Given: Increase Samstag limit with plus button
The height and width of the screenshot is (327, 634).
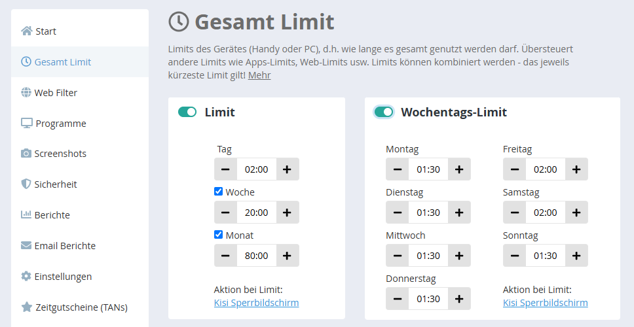Looking at the screenshot, I should 576,213.
